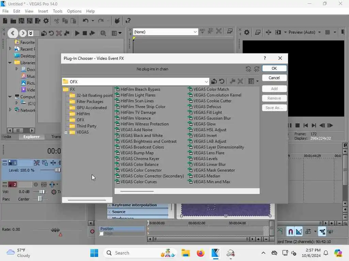Click the Explorer refresh icon
Viewport: 349px width, 261px height.
coord(51,33)
